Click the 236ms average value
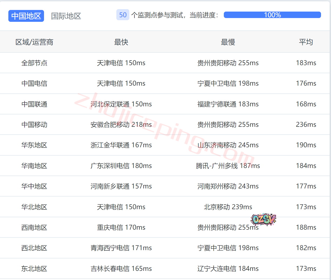The width and height of the screenshot is (331, 280). point(306,125)
